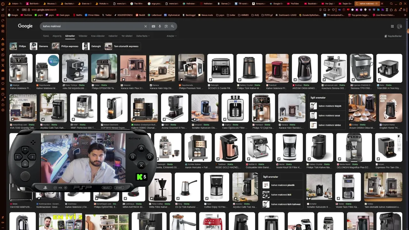
Task: Switch to the Kısa videolar tab
Action: pos(98,36)
